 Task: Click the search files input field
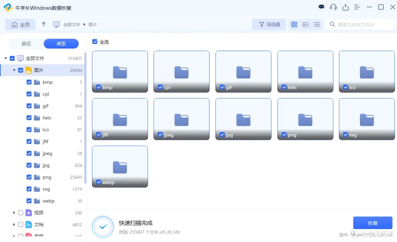tap(360, 25)
